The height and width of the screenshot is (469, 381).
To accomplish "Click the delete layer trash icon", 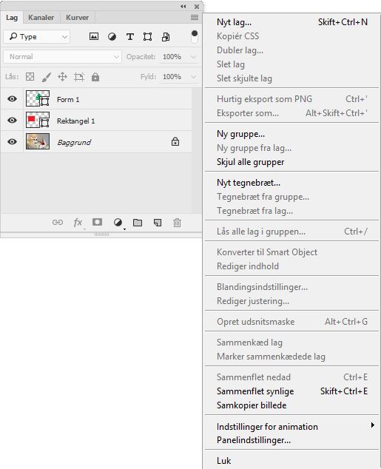I will point(177,223).
